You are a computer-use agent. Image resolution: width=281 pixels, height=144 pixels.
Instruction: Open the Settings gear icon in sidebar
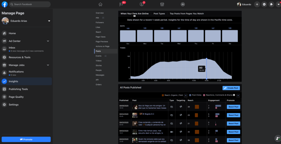[4, 105]
